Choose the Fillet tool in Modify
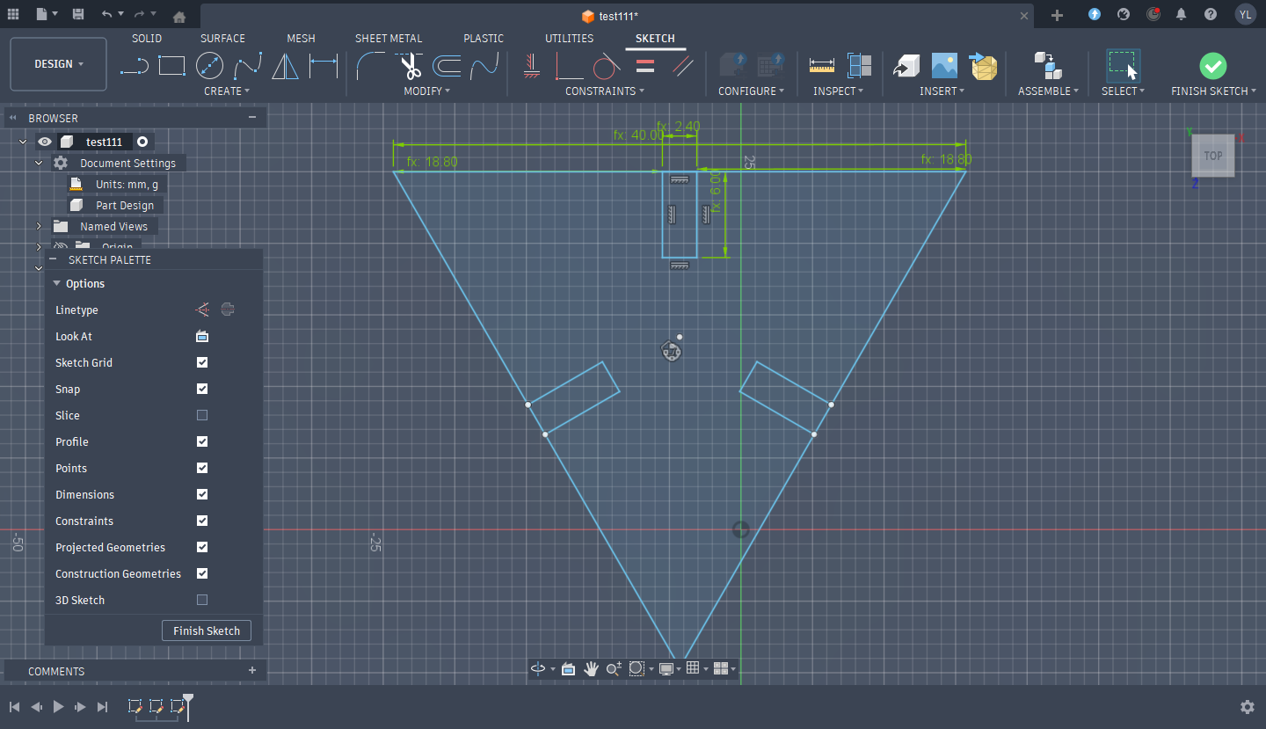This screenshot has width=1266, height=729. click(371, 66)
